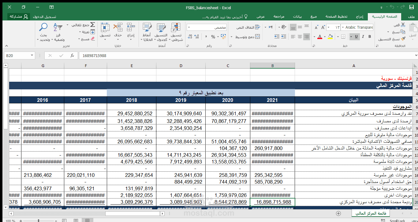Toggle Bold formatting
Viewport: 418px width, 222px height.
[x=370, y=37]
